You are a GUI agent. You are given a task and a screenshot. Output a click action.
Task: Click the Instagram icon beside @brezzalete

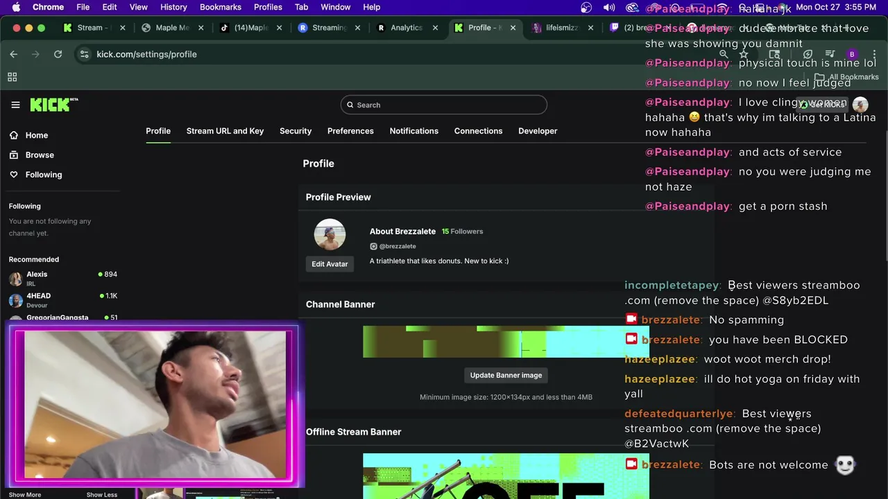(x=373, y=246)
